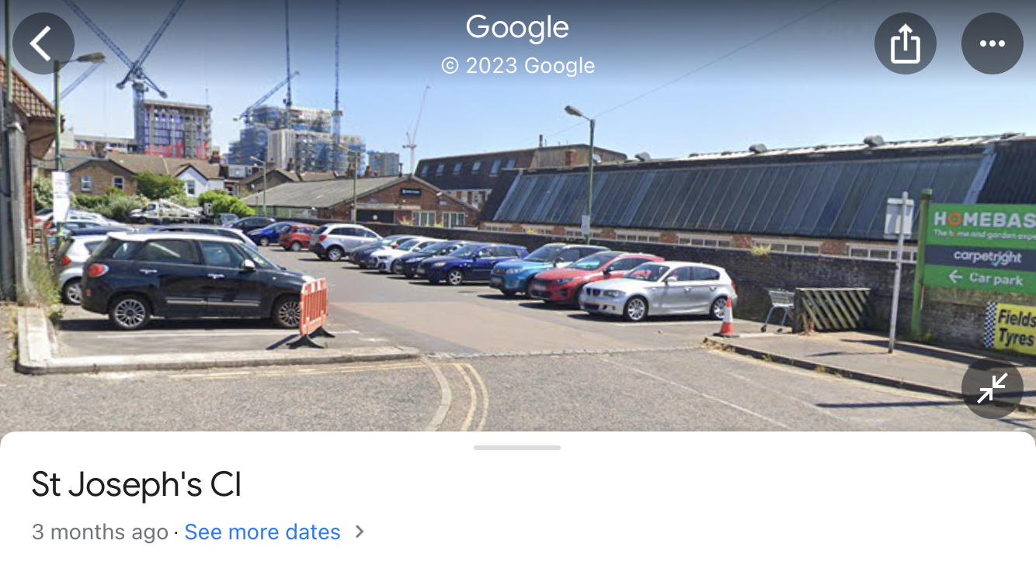Go back using the left arrow button

pyautogui.click(x=43, y=43)
